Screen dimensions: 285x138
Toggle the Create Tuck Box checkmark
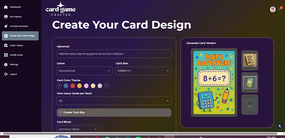(x=61, y=112)
